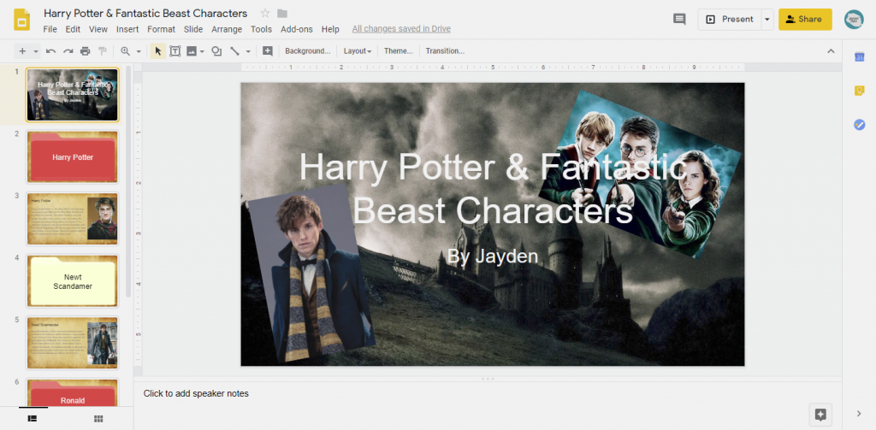Click the Paint format icon
Viewport: 876px width, 430px height.
coord(103,51)
